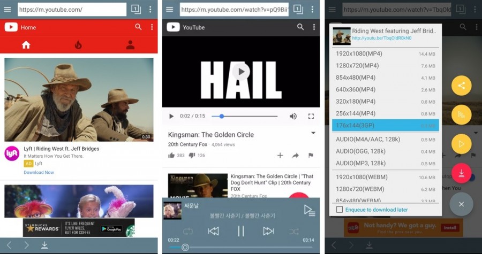Image resolution: width=482 pixels, height=254 pixels.
Task: Select 1280x720(MP4) download option
Action: click(386, 66)
